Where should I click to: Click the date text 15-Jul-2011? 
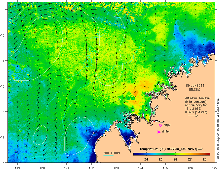(195, 85)
